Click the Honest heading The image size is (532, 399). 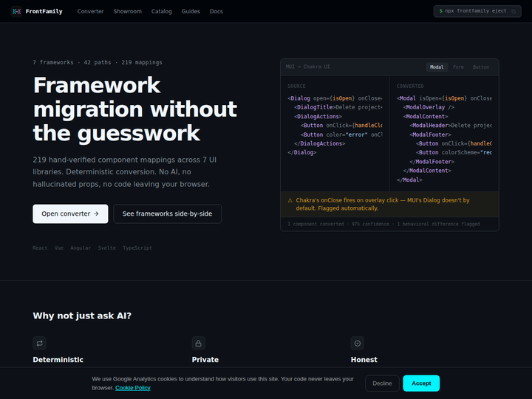[x=364, y=360]
